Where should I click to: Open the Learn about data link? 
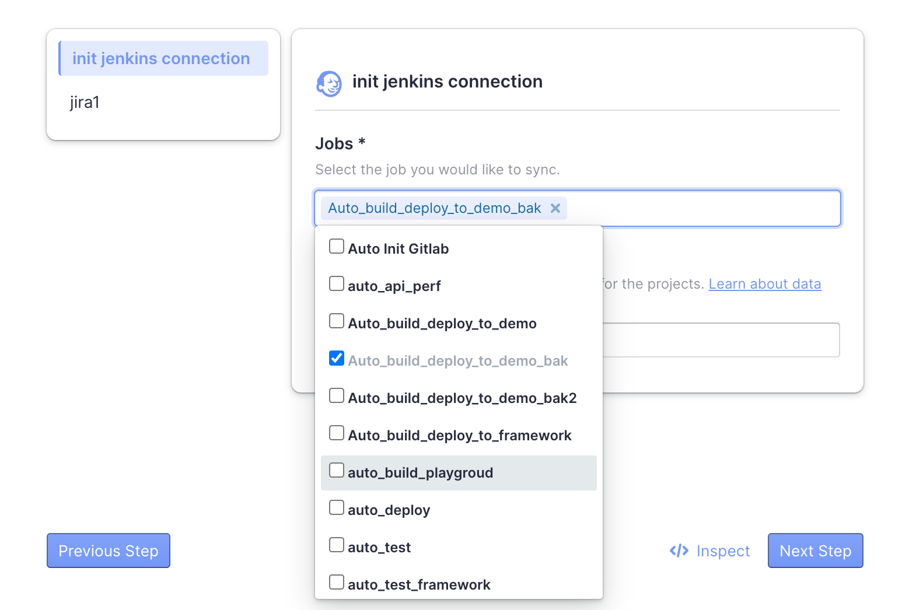(765, 284)
